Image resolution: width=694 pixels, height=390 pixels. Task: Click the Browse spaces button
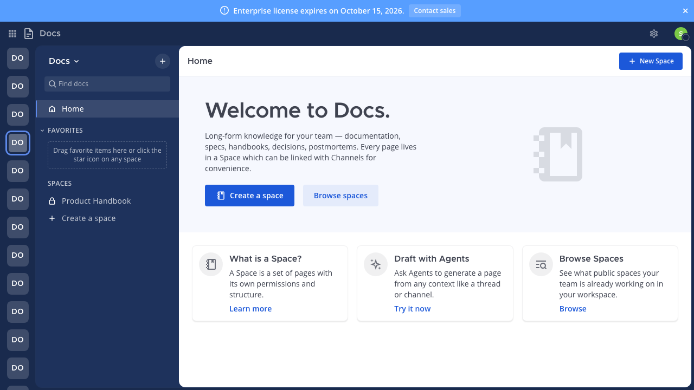tap(340, 196)
